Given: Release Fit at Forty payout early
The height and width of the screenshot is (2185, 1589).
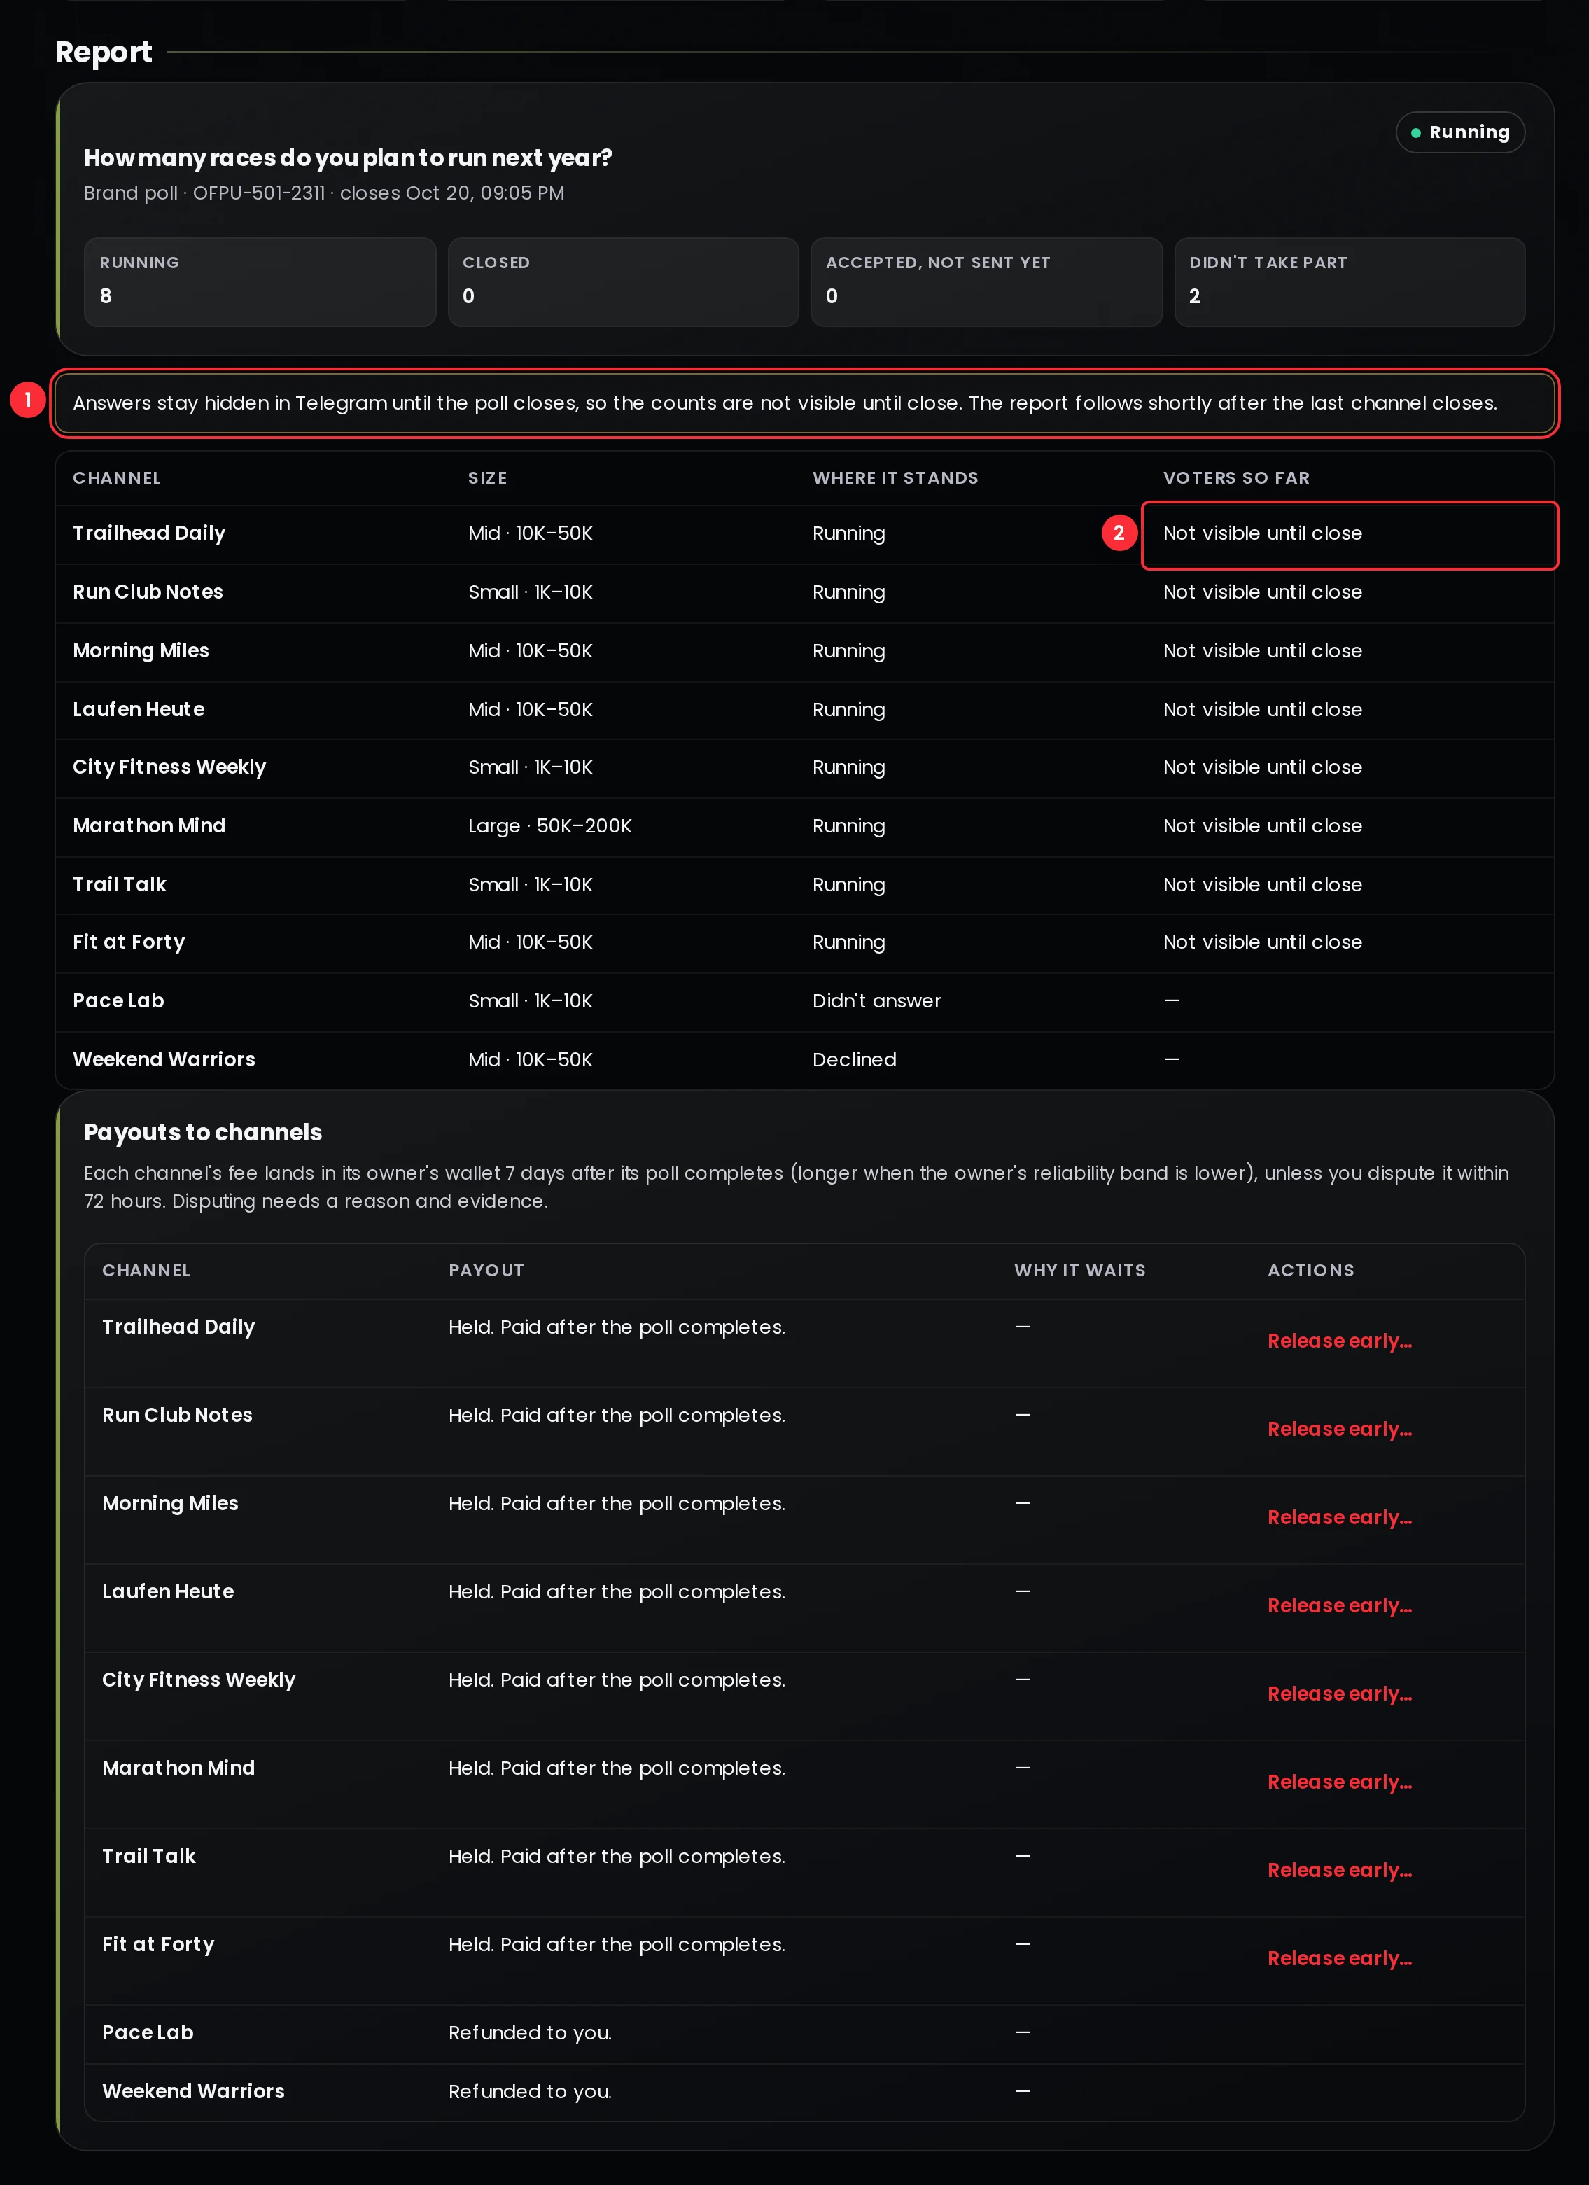Looking at the screenshot, I should [x=1338, y=1959].
